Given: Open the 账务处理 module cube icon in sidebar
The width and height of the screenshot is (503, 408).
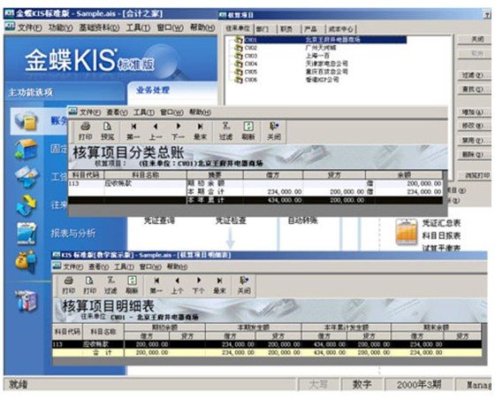Looking at the screenshot, I should [x=26, y=120].
